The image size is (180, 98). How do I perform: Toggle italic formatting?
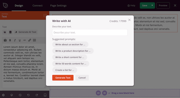[x=15, y=40]
